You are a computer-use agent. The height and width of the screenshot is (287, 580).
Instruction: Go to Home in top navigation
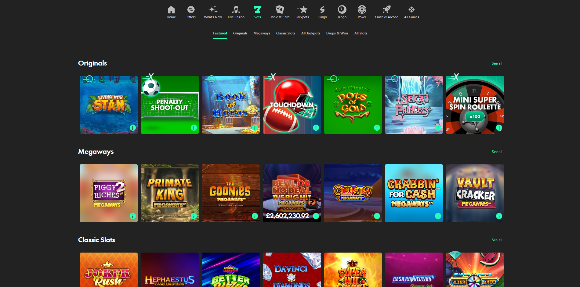click(171, 12)
